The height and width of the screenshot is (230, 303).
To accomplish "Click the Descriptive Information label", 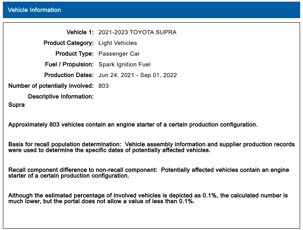I will (61, 96).
